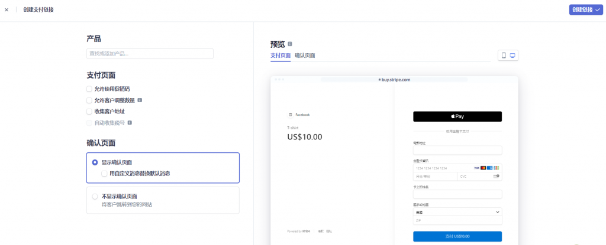Select the 不显示确认页面 radio option

(95, 197)
